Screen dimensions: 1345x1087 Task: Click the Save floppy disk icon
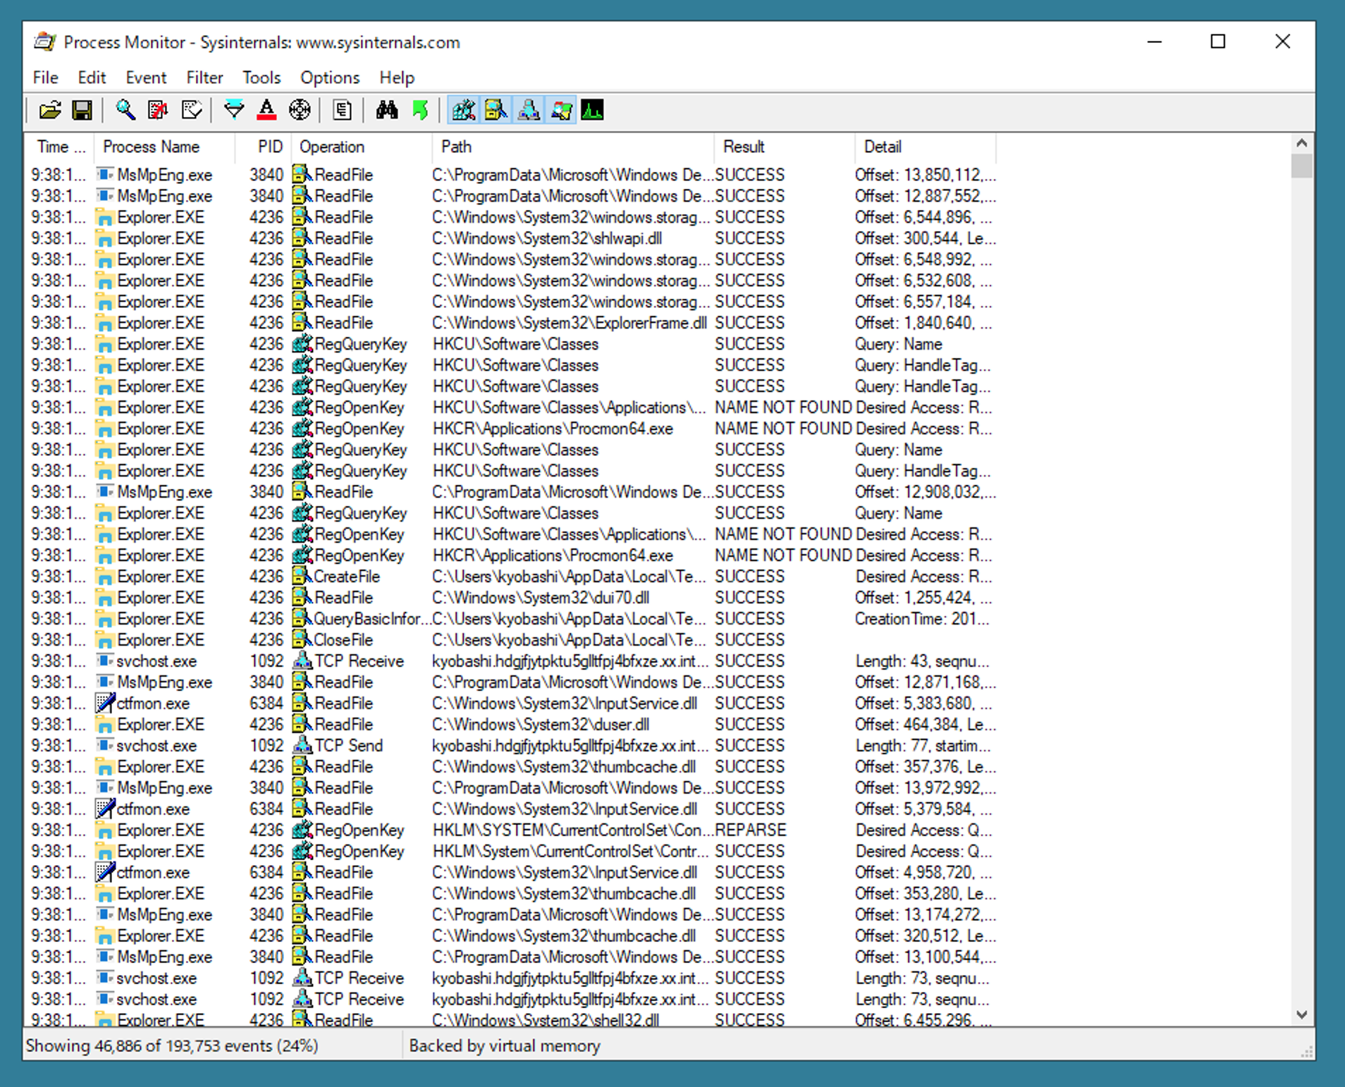(82, 110)
